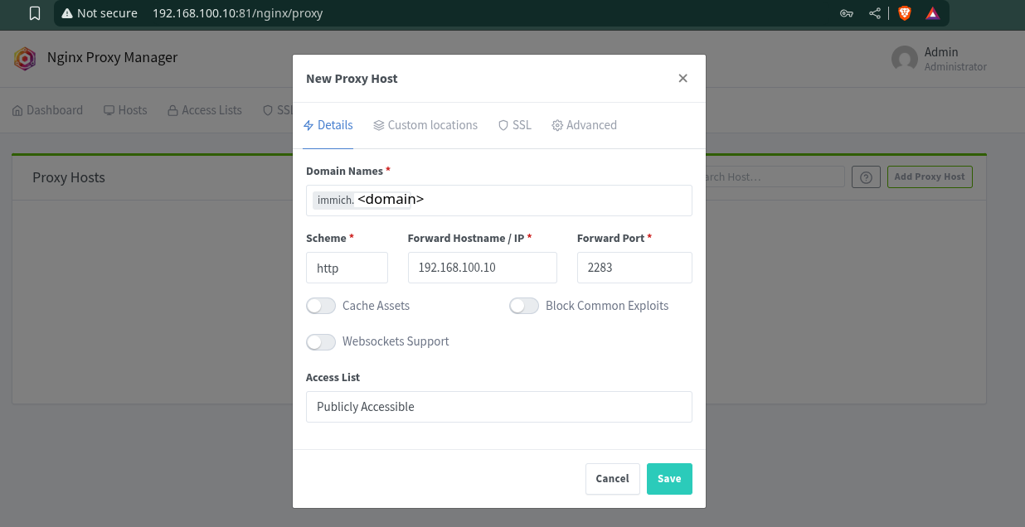Click the Brave Rewards triangle icon
The image size is (1025, 527).
pyautogui.click(x=932, y=13)
